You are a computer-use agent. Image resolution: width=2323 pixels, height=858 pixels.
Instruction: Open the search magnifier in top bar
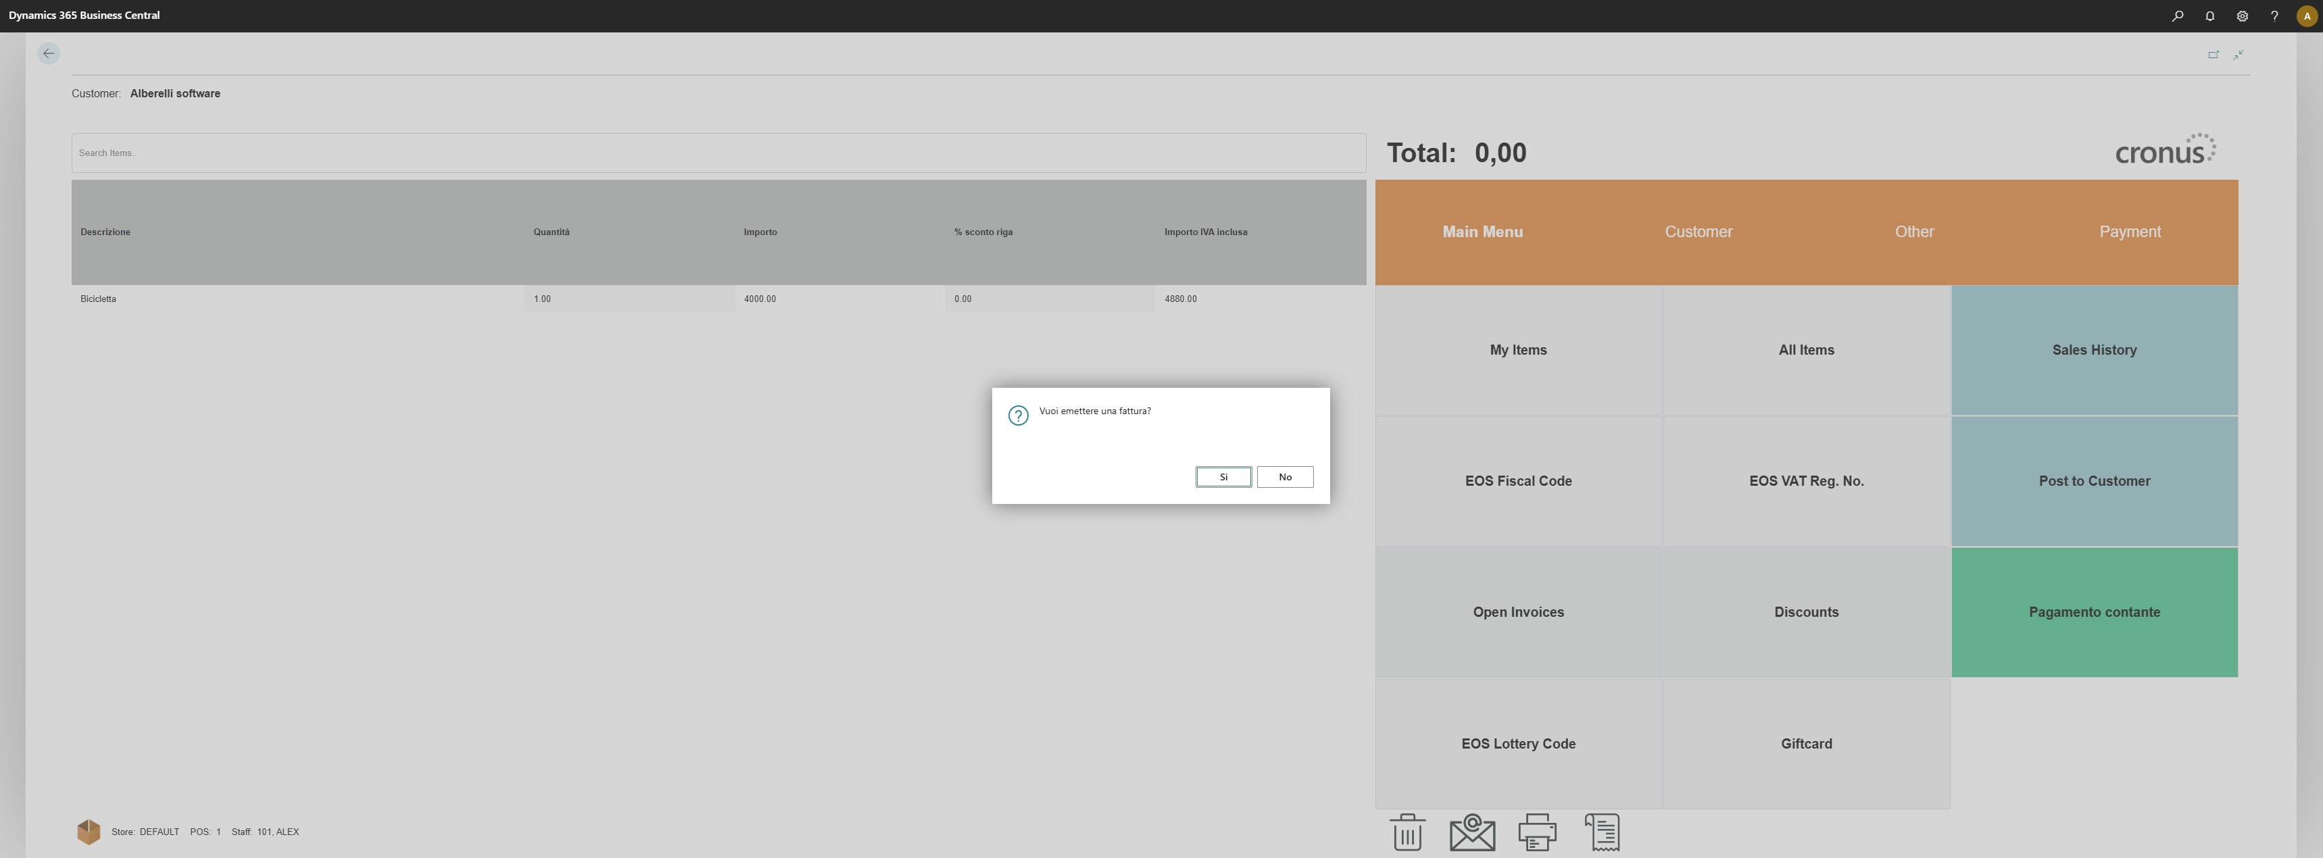click(x=2177, y=16)
